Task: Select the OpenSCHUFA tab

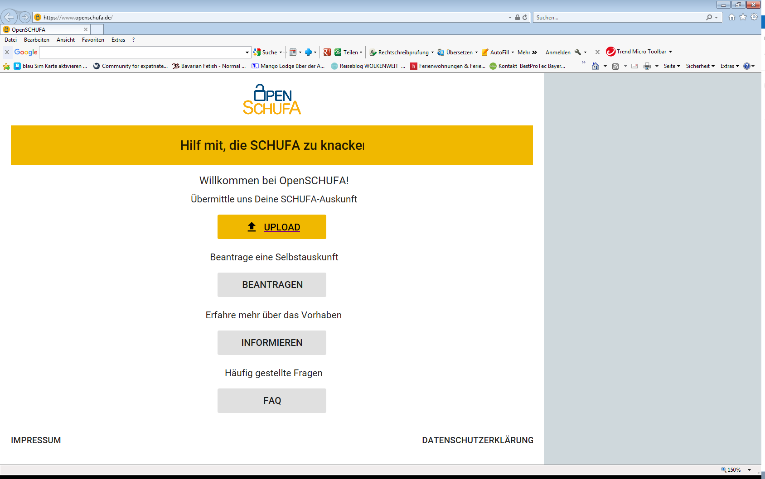Action: [x=45, y=29]
